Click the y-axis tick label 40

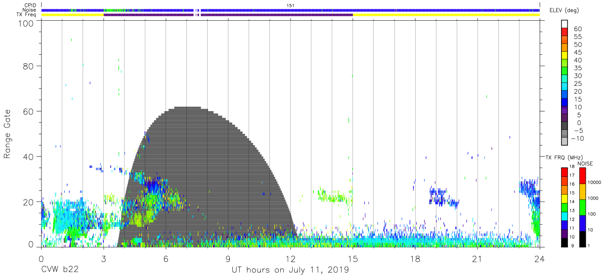pyautogui.click(x=28, y=157)
